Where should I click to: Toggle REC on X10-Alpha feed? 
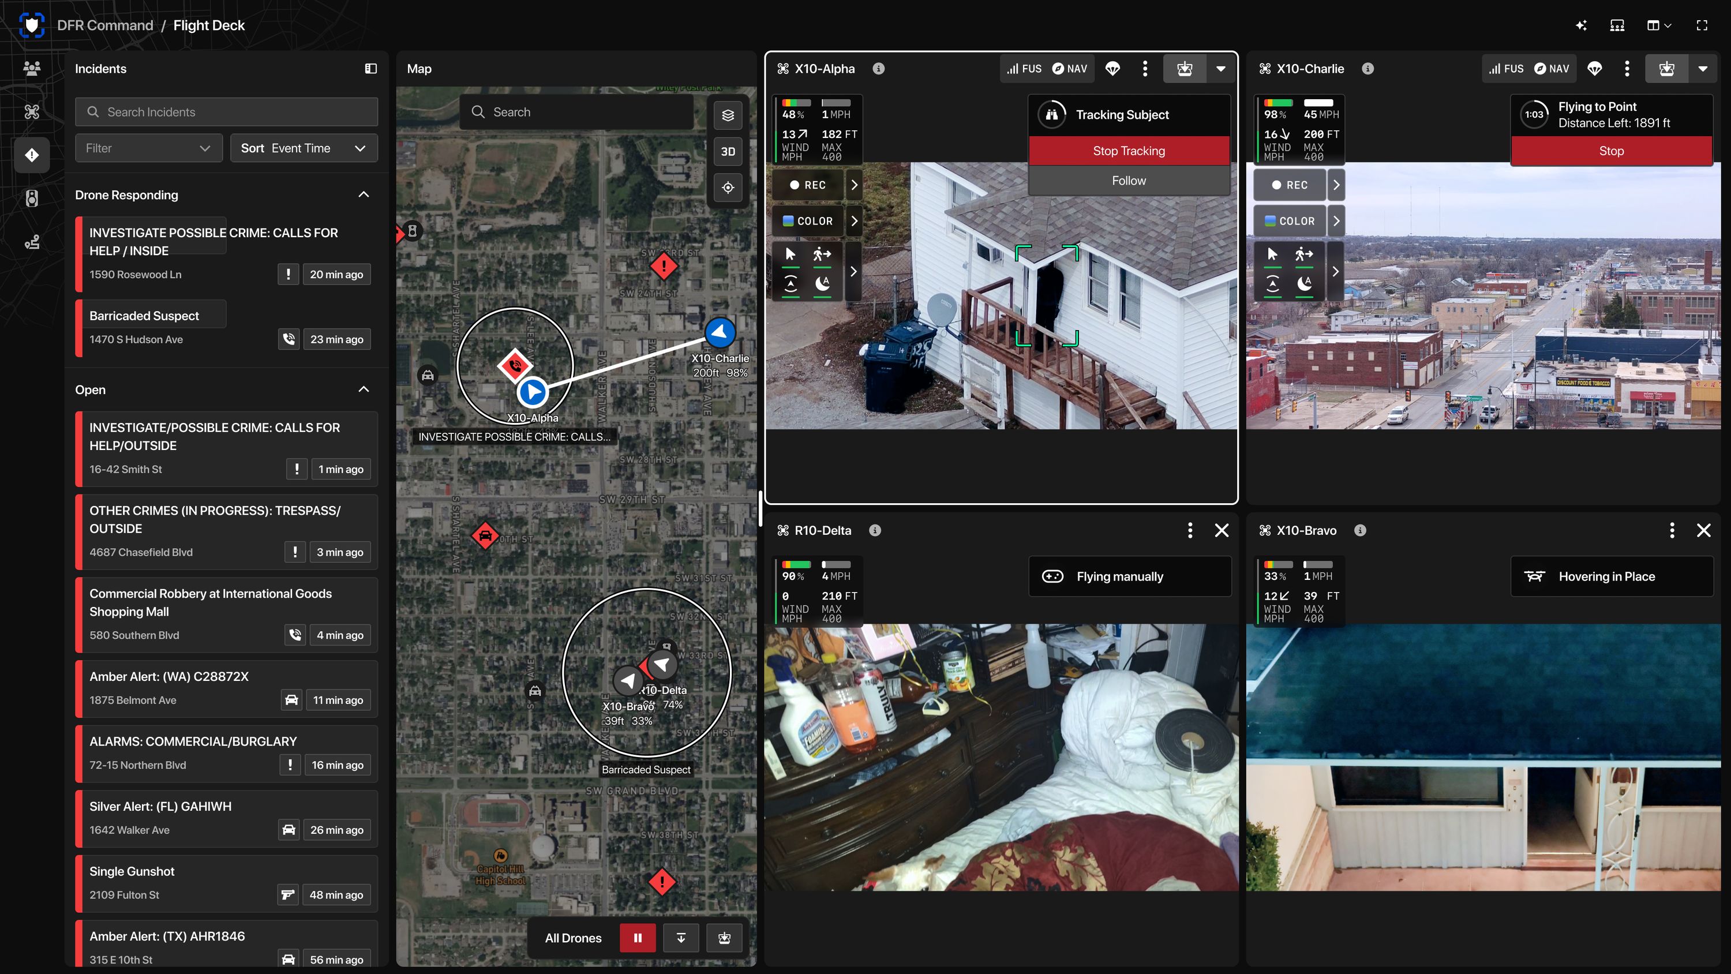pos(808,185)
